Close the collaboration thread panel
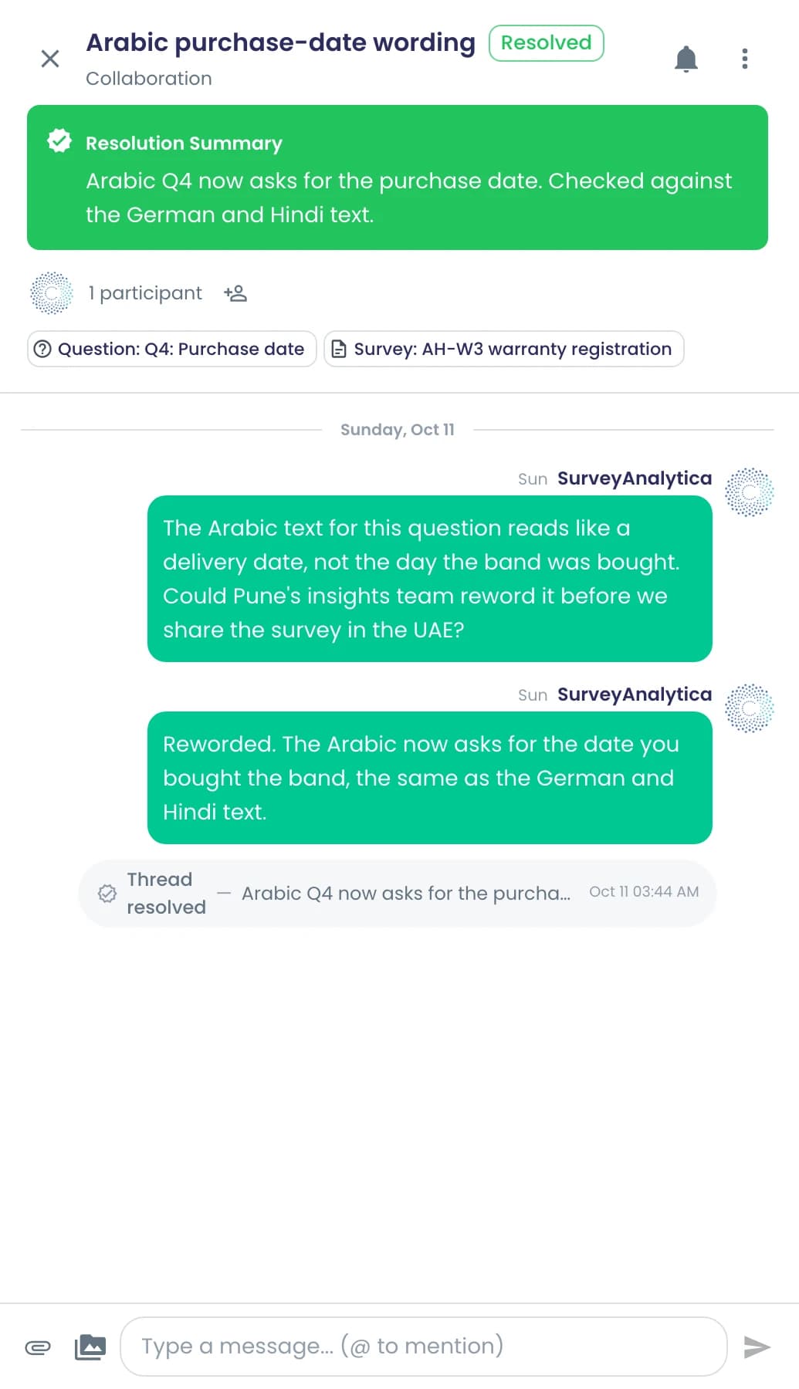 (50, 59)
